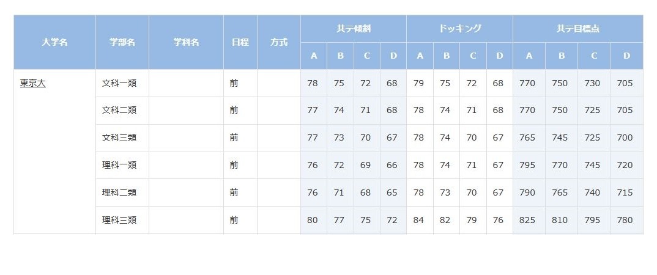Click the 84 docking value cell
The image size is (657, 275).
(x=418, y=220)
